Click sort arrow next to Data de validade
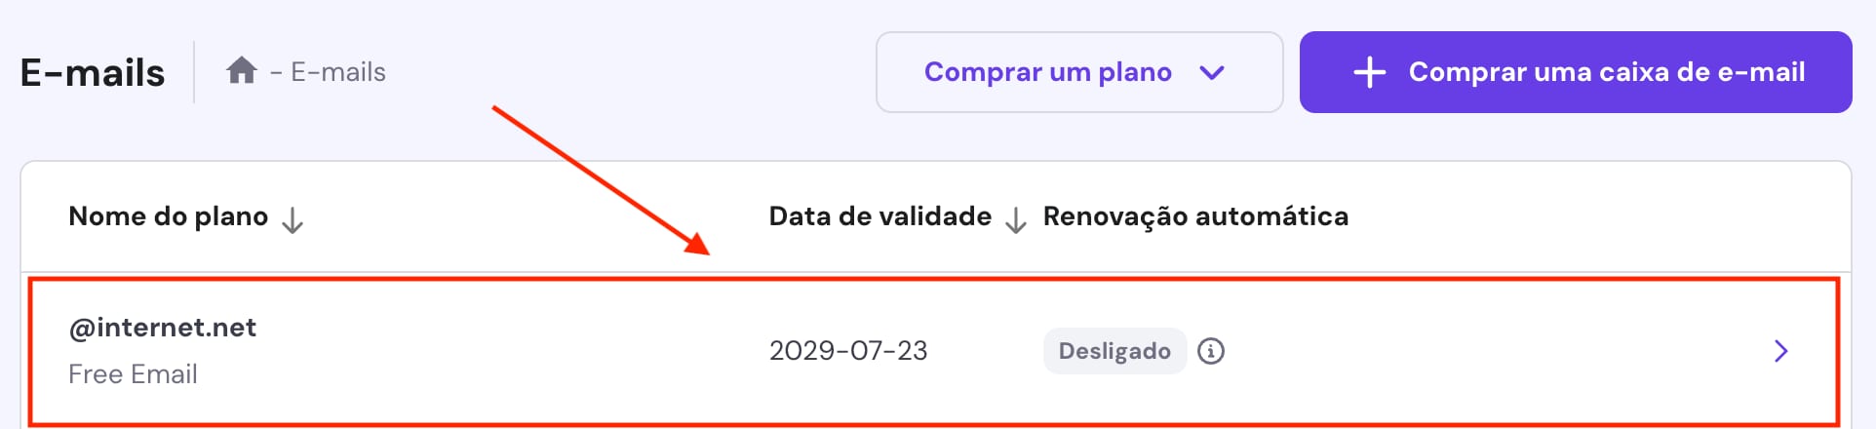 1015,221
